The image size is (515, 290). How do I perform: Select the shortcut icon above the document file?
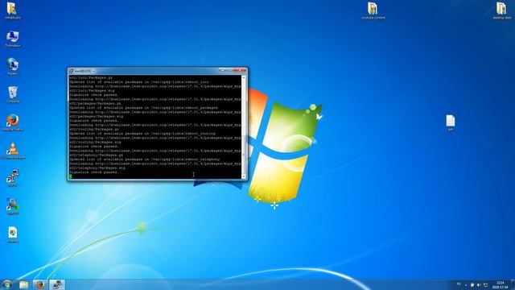point(13,207)
